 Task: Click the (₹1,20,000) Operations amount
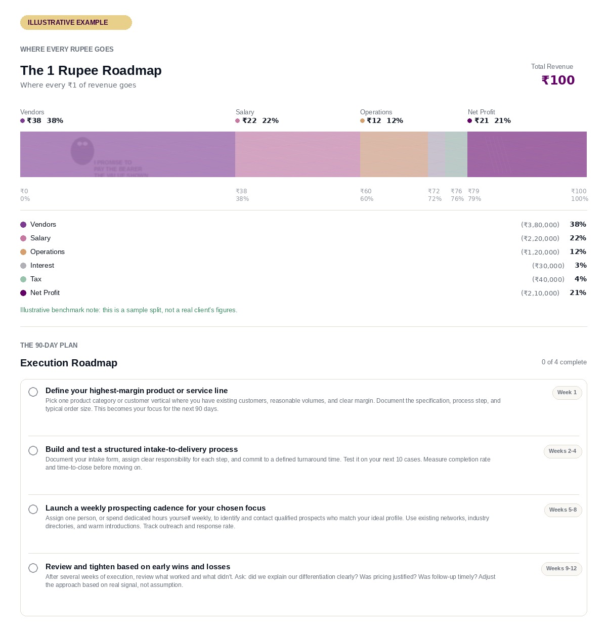(x=540, y=252)
